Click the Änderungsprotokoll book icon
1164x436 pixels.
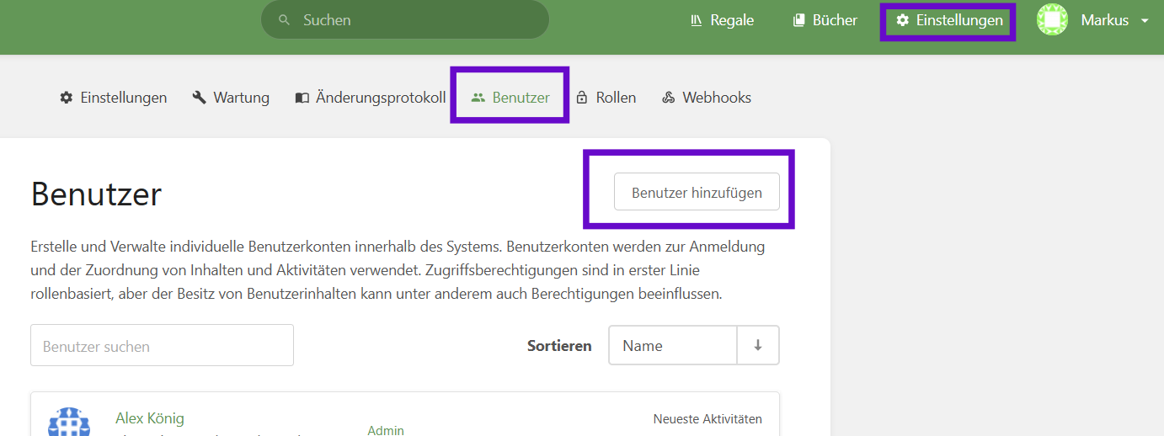pos(302,98)
